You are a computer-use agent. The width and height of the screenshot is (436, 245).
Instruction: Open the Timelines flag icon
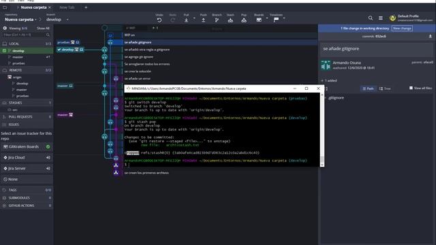click(276, 20)
